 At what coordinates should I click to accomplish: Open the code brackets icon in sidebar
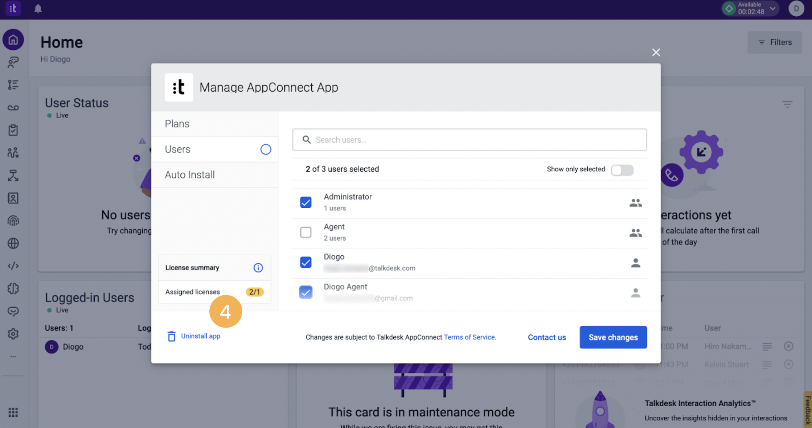pos(13,266)
